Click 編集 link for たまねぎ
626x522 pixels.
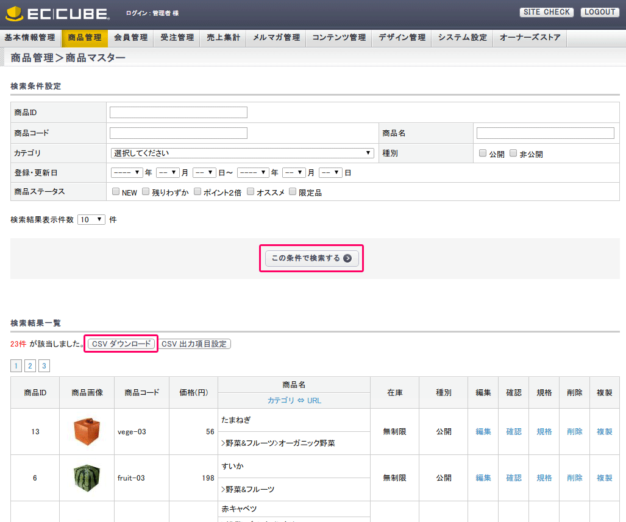pos(483,432)
